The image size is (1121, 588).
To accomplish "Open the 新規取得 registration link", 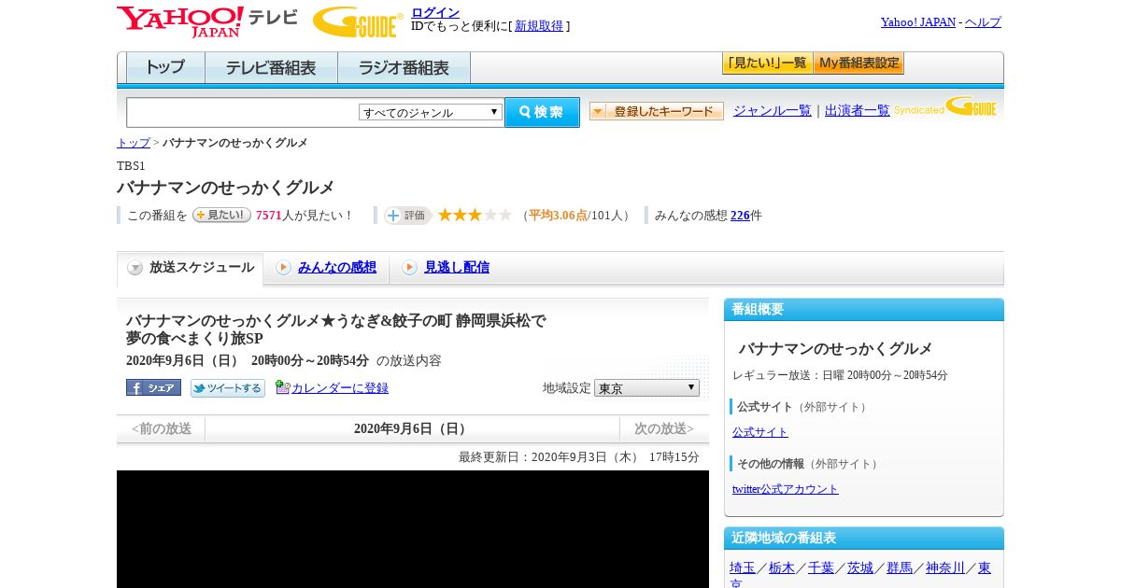I will point(539,26).
